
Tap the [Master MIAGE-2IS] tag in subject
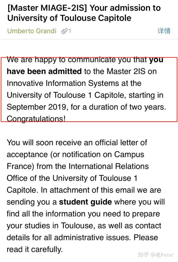coord(47,8)
